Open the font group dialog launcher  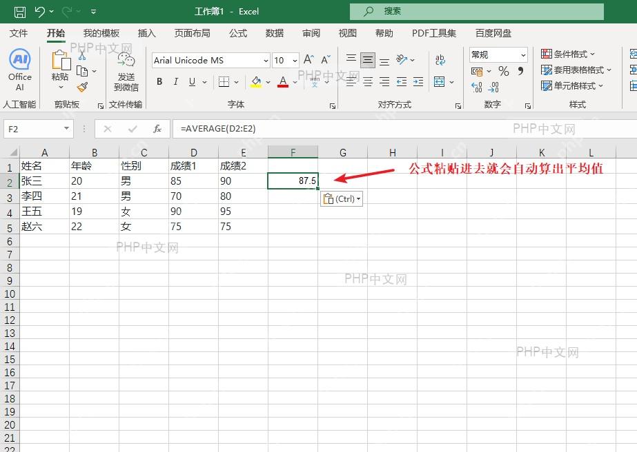tap(333, 106)
